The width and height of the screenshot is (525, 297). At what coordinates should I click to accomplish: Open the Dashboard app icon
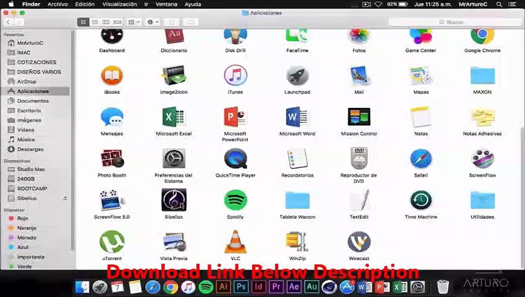(x=112, y=36)
